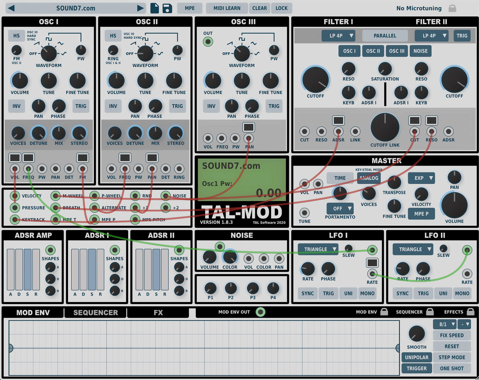Click the RESET button in the mod envelope
The width and height of the screenshot is (479, 380).
(x=452, y=346)
